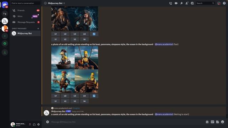Open the sticker picker
The image size is (228, 128).
point(218,122)
